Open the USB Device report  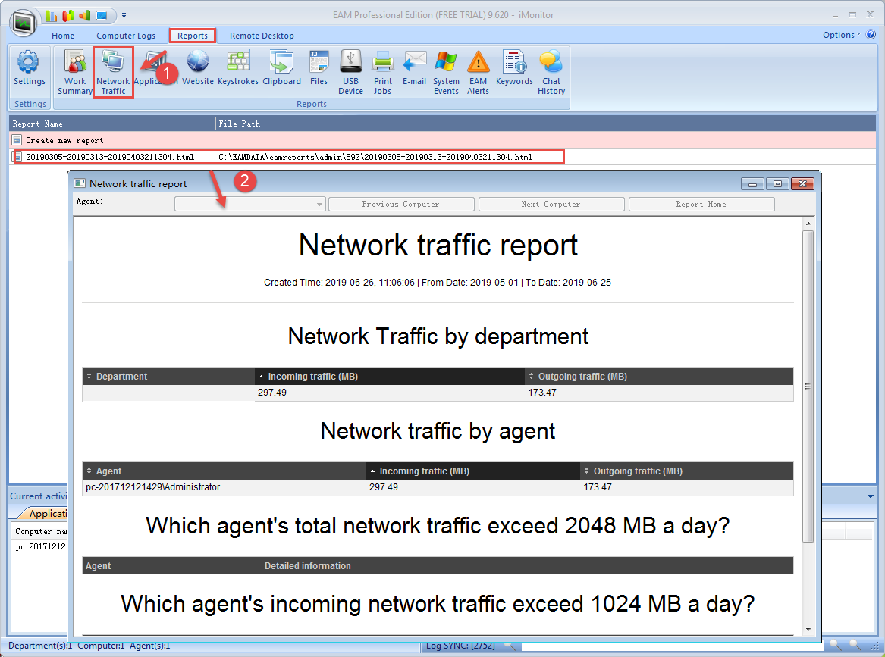(x=350, y=73)
